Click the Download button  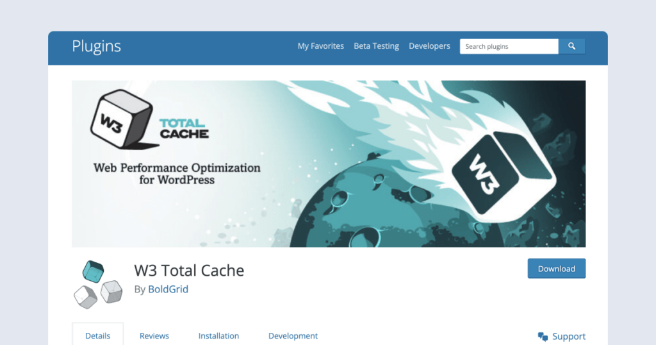[x=557, y=269]
